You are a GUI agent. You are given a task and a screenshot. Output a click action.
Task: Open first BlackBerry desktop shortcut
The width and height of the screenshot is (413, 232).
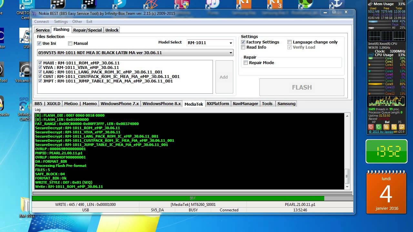[58, 5]
